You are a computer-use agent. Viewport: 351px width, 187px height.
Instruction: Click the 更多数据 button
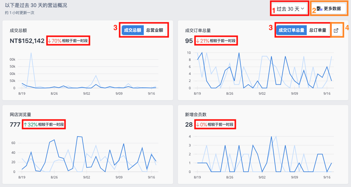(329, 9)
